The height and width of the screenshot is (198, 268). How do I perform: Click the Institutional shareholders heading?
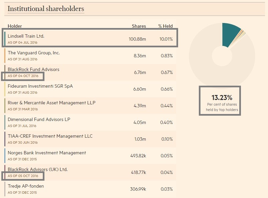[x=46, y=9]
